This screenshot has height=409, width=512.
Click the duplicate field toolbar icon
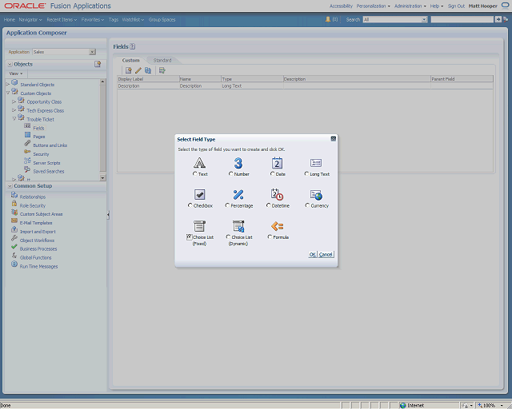(x=148, y=70)
